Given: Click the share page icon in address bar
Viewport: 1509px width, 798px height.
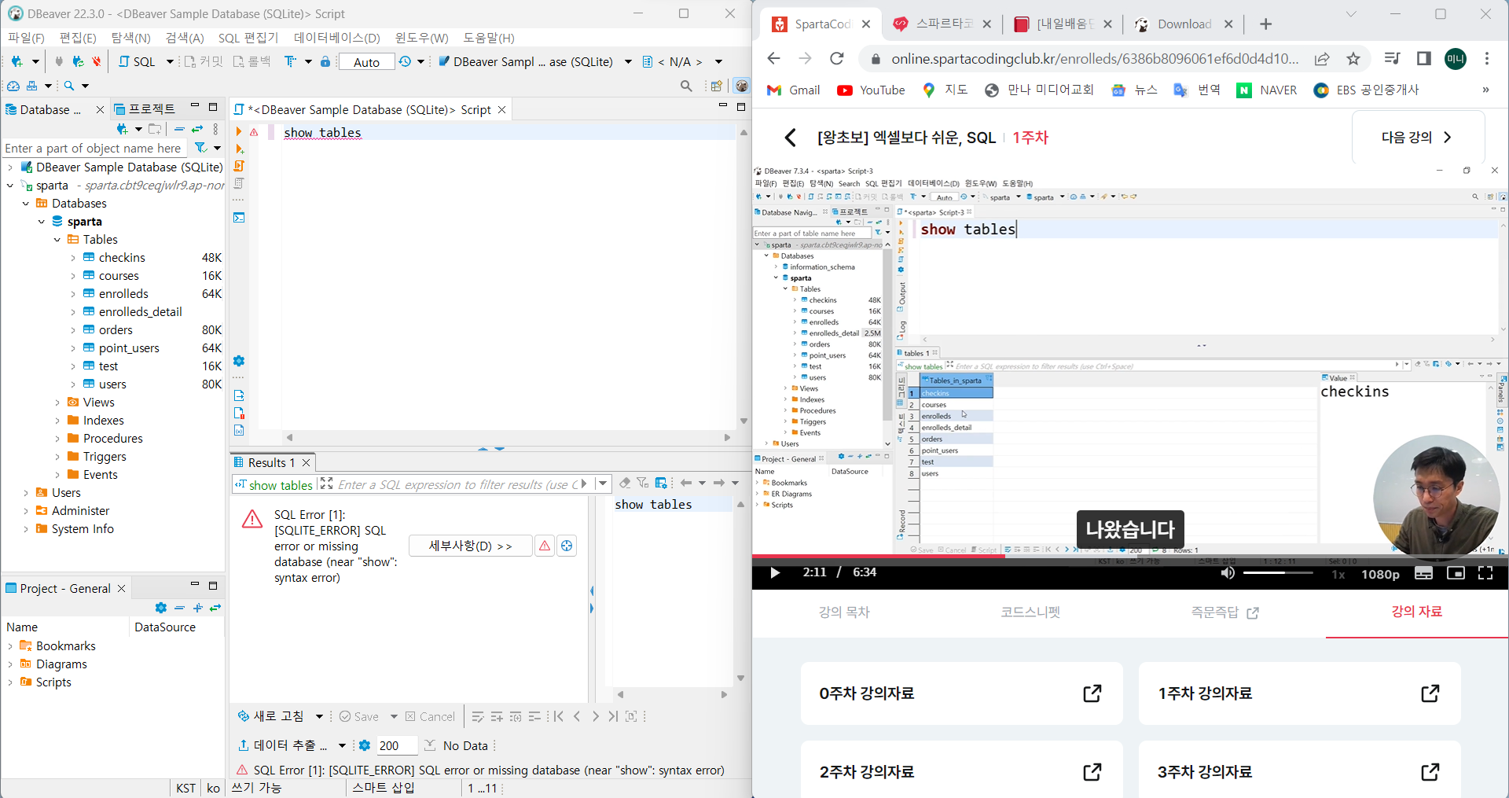Looking at the screenshot, I should point(1322,58).
